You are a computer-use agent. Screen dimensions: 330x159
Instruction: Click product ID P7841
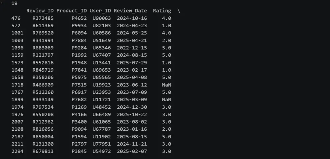79,70
